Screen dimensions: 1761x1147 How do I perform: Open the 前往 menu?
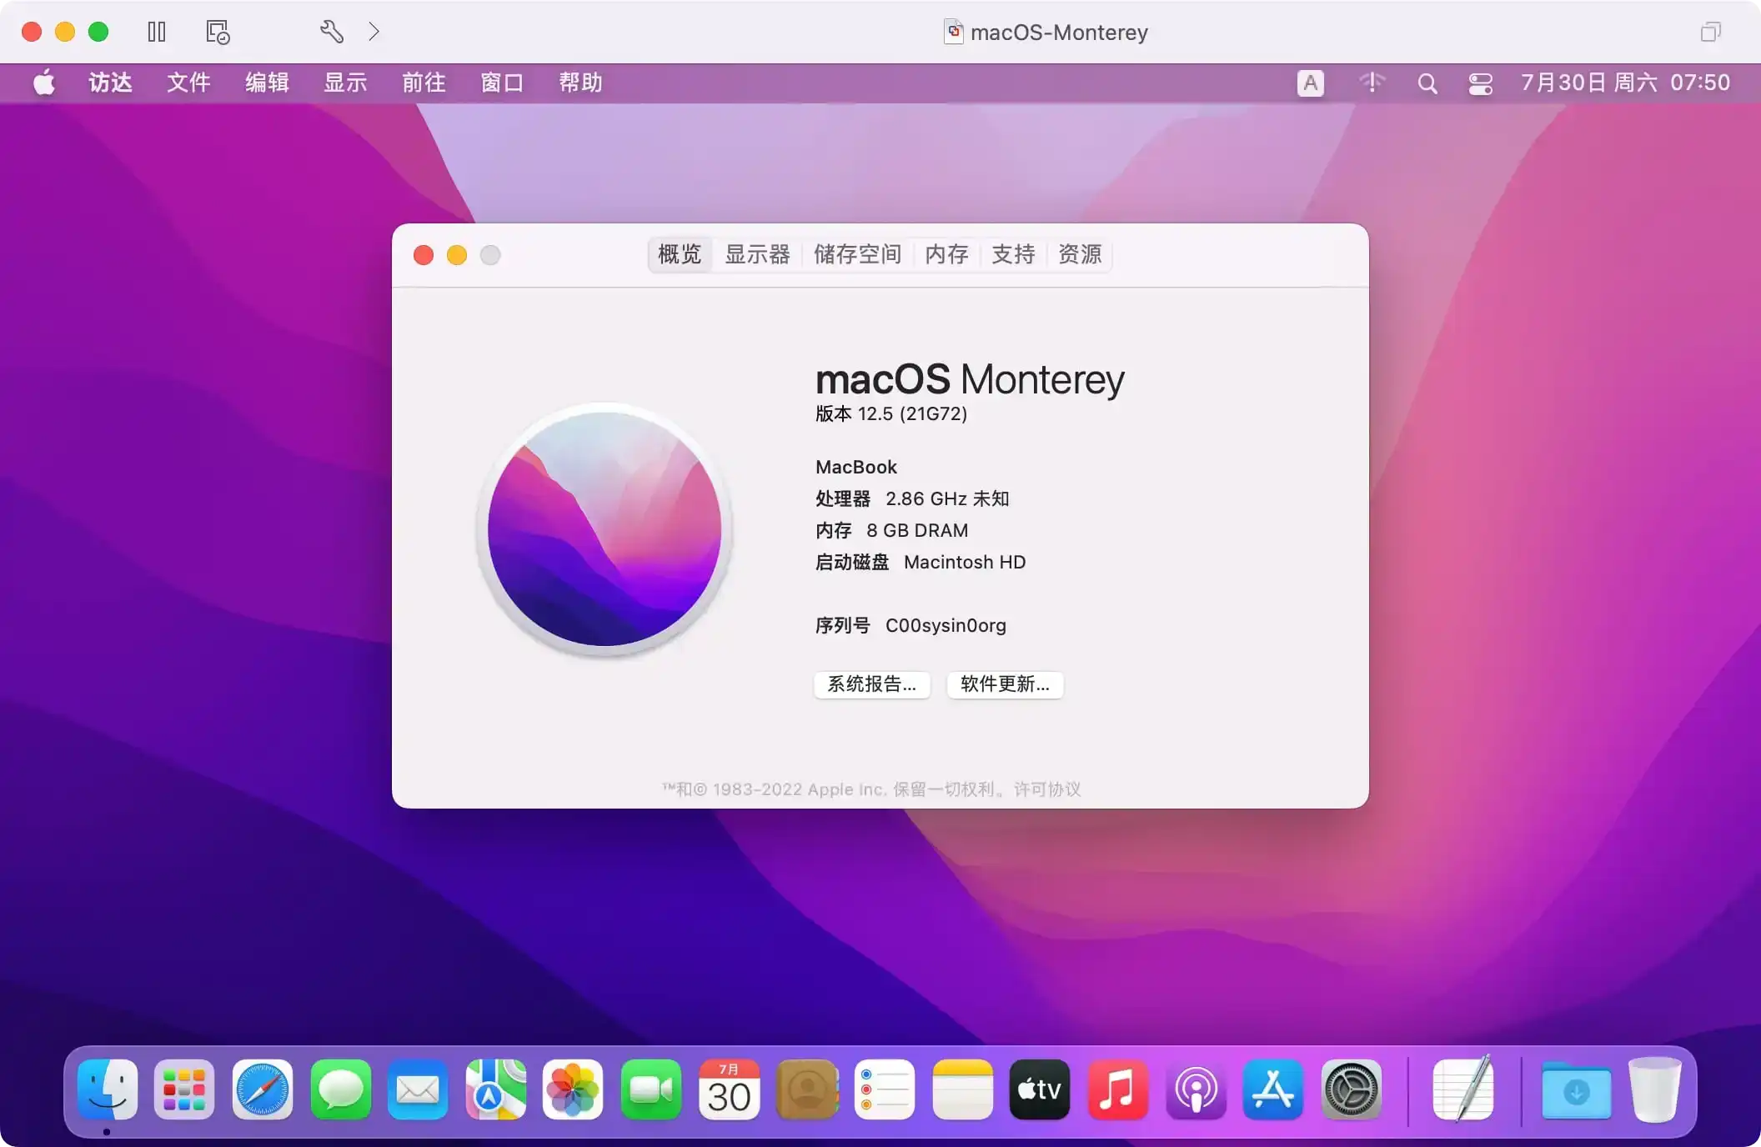coord(423,83)
